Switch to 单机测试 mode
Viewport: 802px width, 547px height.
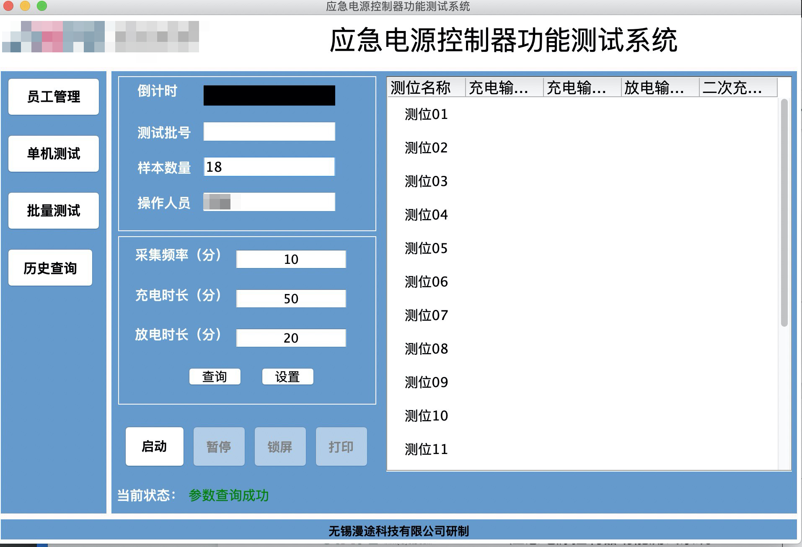tap(54, 154)
